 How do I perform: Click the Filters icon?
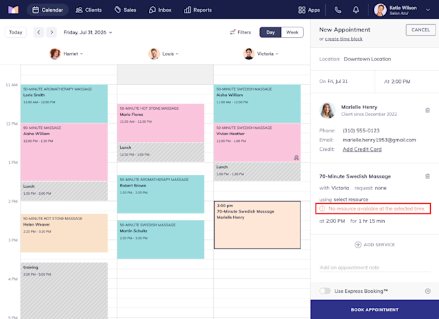pos(233,32)
